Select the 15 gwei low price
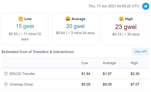151x92 pixels. 25,26
